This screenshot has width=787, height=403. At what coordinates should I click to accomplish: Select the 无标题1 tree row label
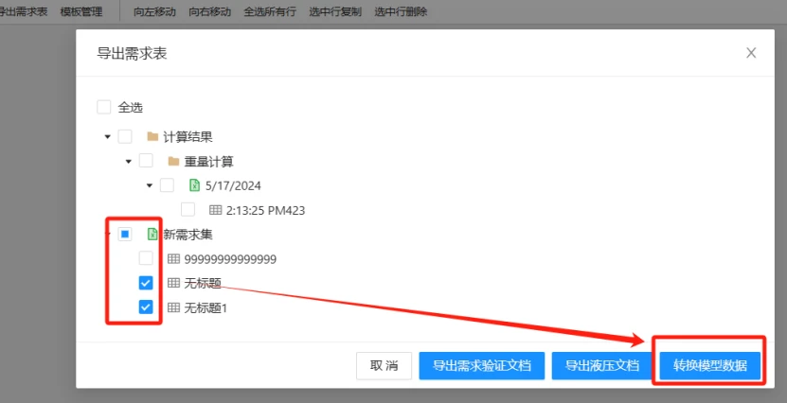206,307
